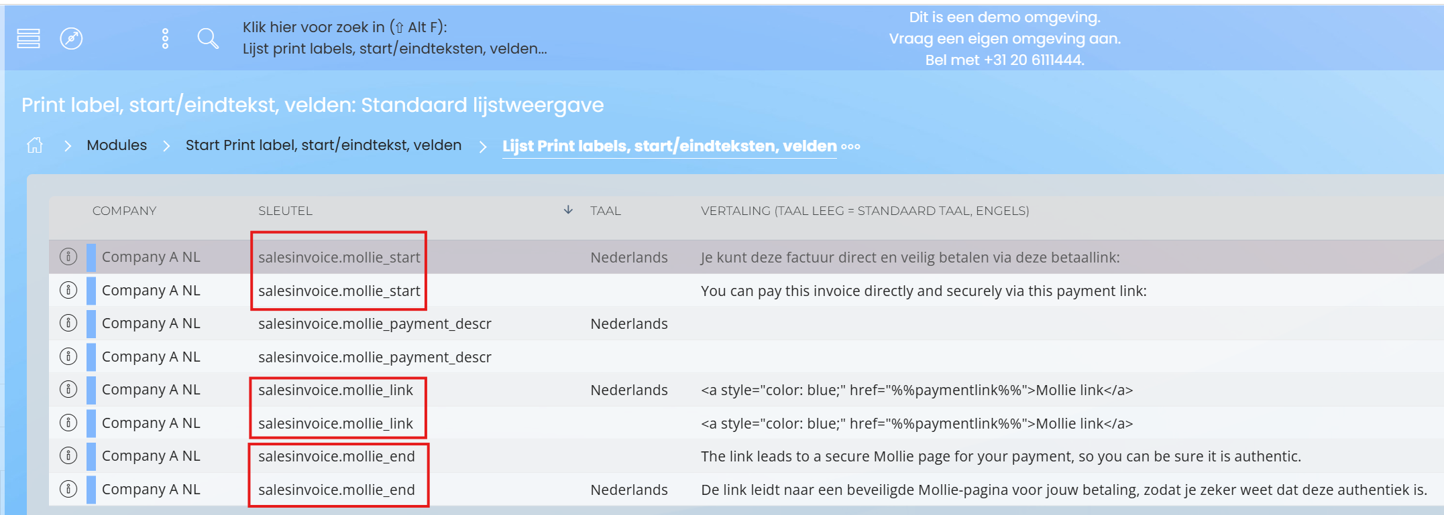Sort by the TAAL column header
Screen dimensions: 1444x515
coord(606,211)
